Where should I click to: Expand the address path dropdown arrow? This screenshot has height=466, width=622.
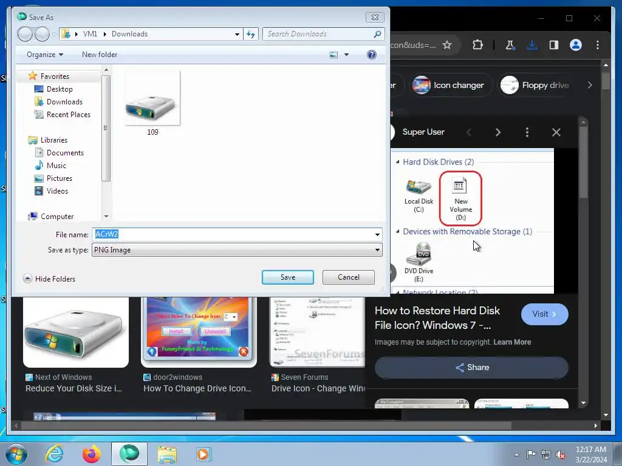[x=237, y=34]
